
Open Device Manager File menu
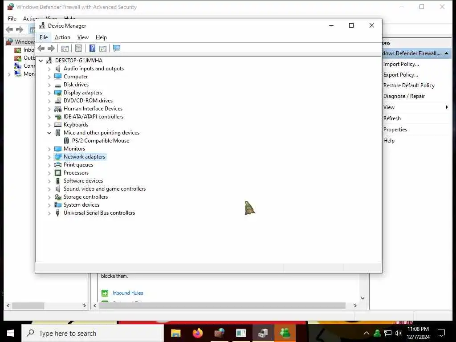pyautogui.click(x=44, y=37)
